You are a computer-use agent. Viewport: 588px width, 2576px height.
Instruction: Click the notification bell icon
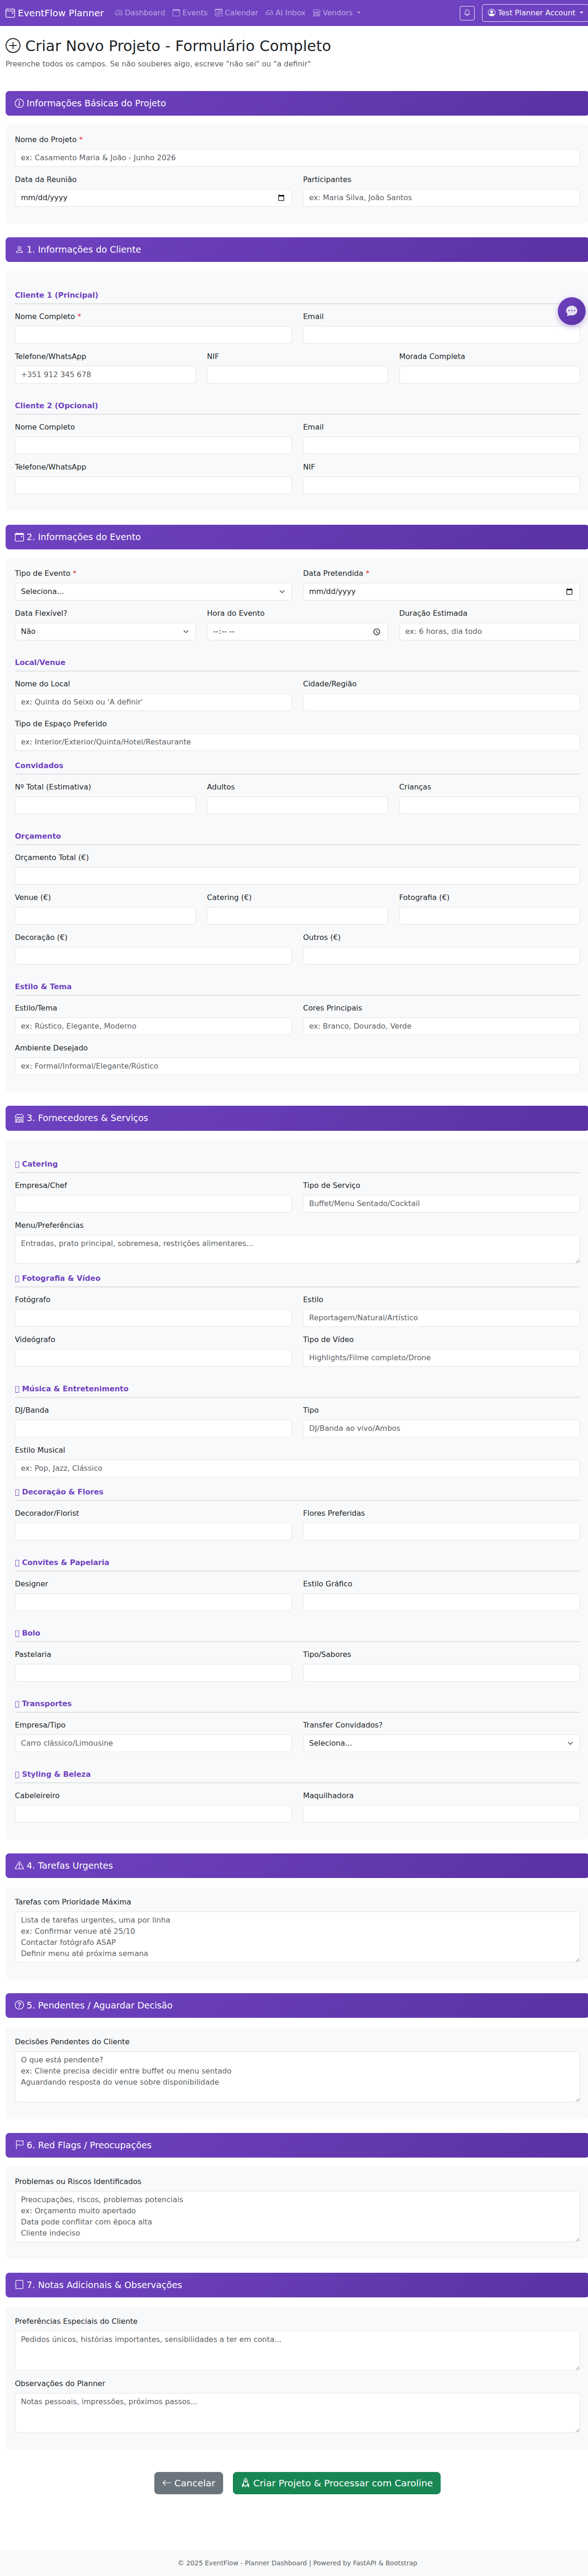pos(467,13)
